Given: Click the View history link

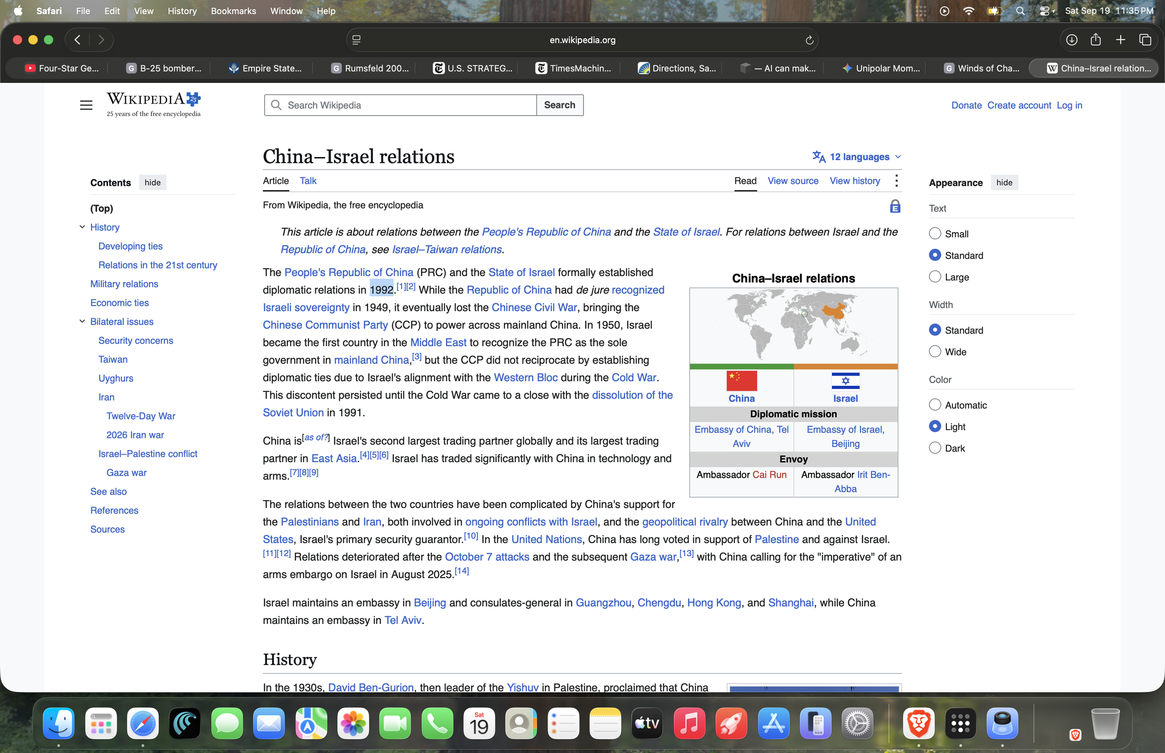Looking at the screenshot, I should pos(855,181).
